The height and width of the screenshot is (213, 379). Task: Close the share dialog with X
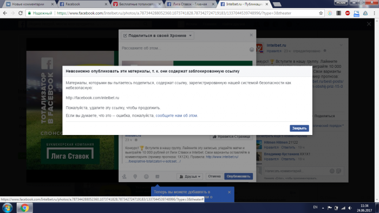pyautogui.click(x=251, y=35)
